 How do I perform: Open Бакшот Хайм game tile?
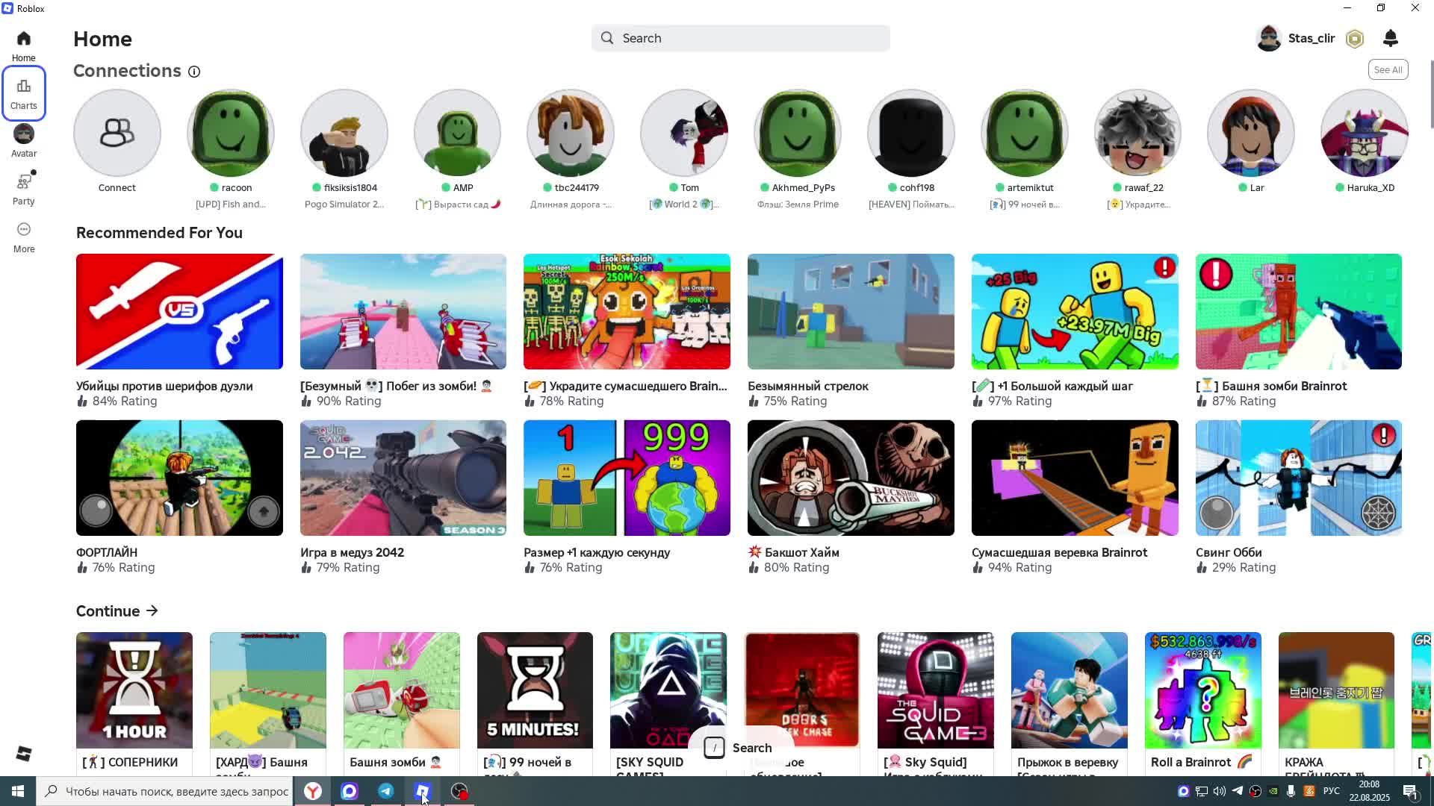pos(851,478)
